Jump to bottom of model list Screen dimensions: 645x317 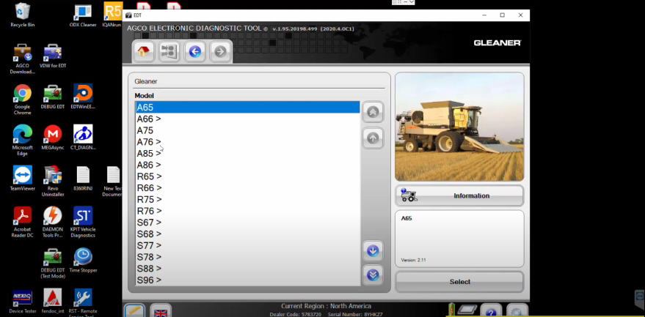373,275
